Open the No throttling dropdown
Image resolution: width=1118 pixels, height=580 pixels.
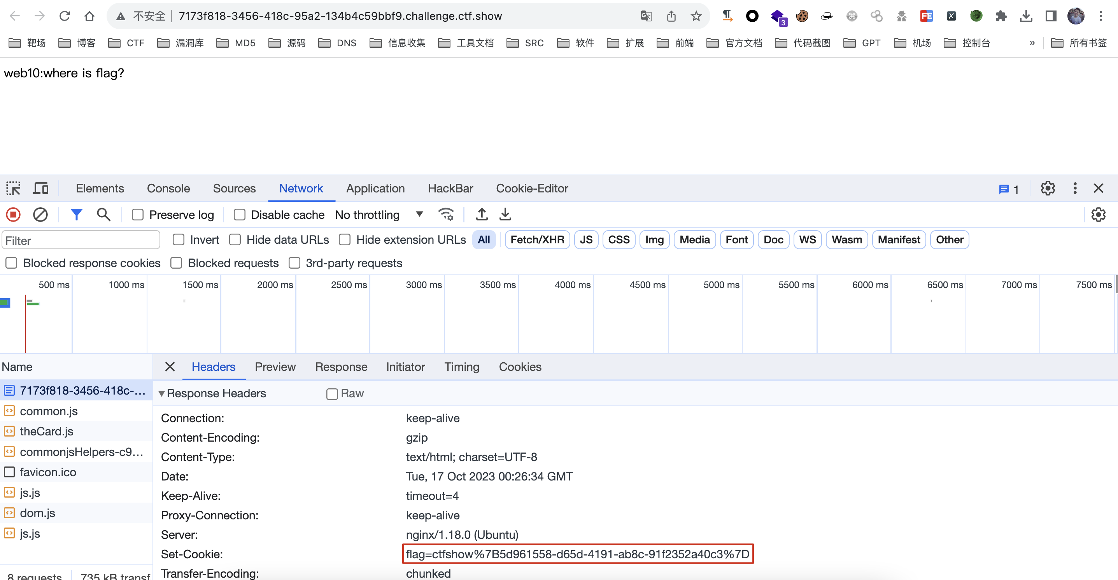[x=379, y=215]
